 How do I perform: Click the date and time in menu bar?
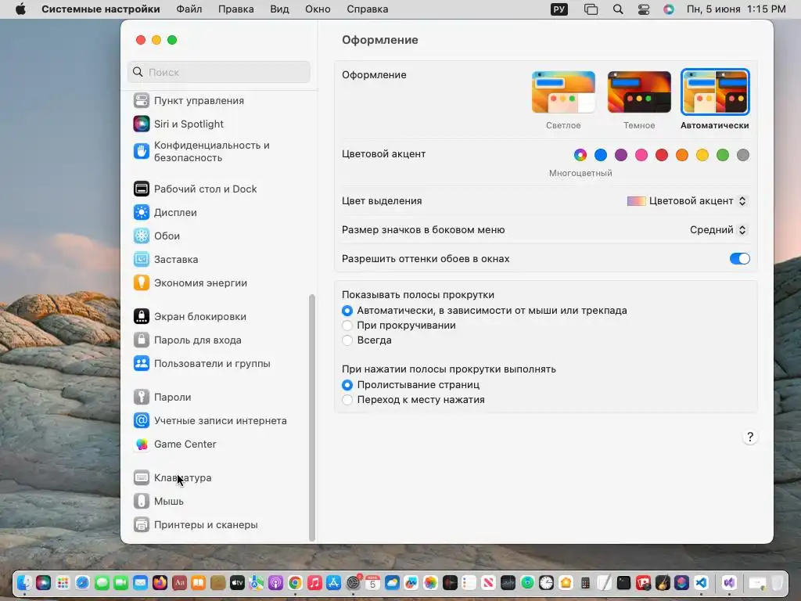736,9
